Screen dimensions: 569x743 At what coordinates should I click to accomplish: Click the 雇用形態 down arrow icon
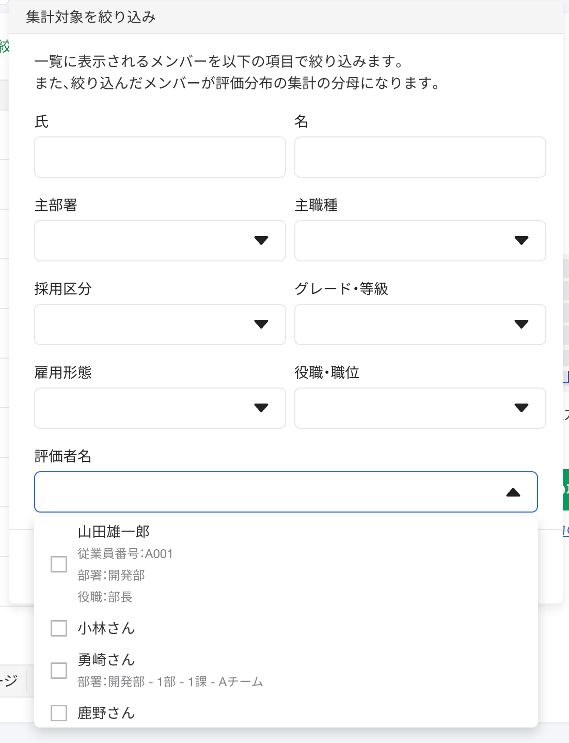(261, 408)
